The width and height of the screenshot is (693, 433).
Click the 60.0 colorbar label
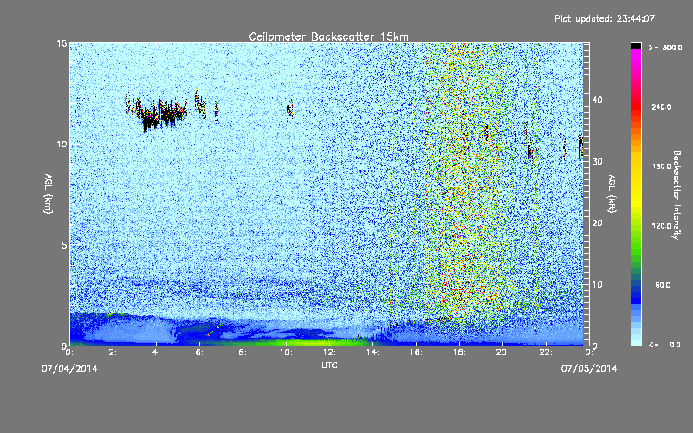click(663, 285)
